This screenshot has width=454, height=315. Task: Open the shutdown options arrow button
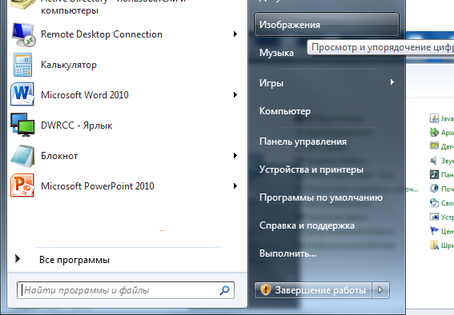[381, 290]
